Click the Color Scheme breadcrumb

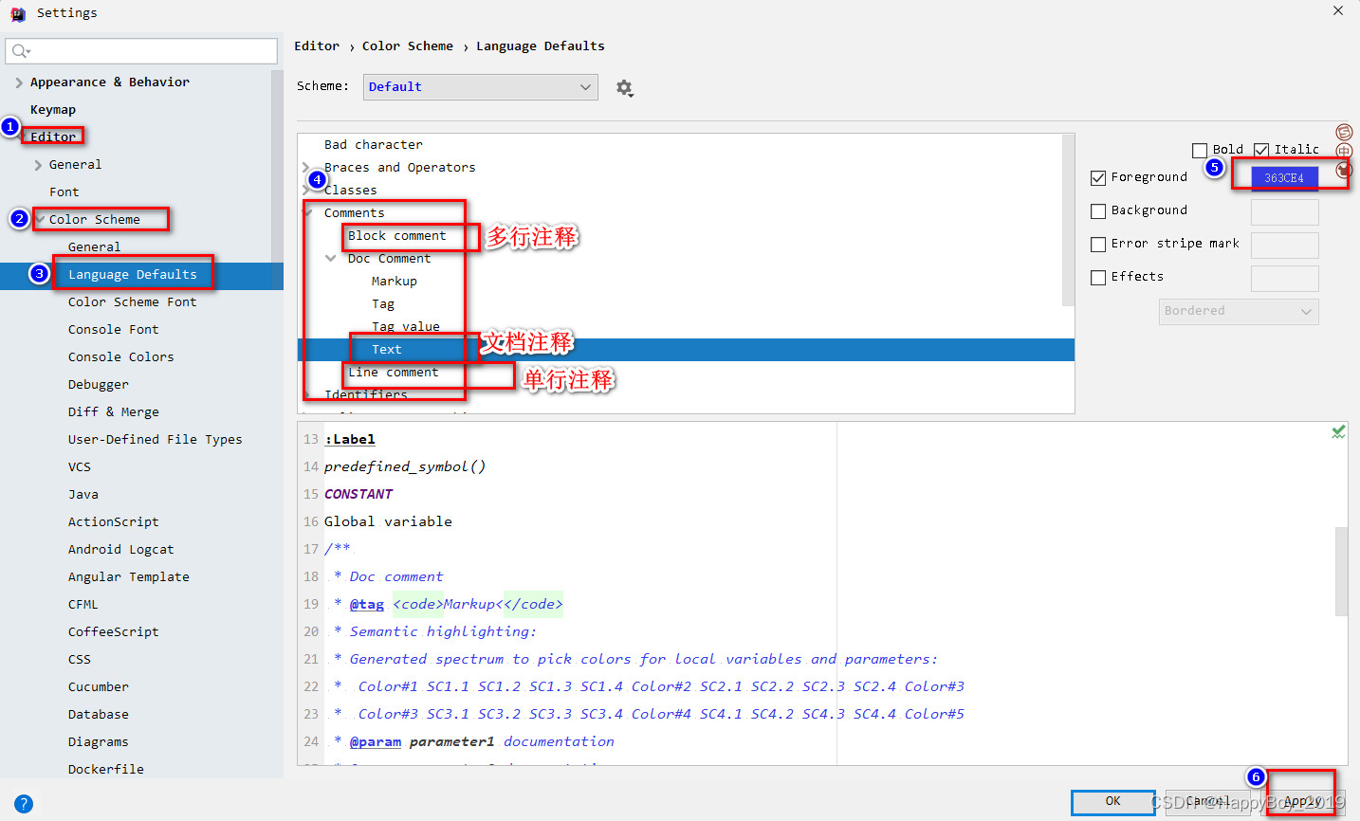coord(408,45)
